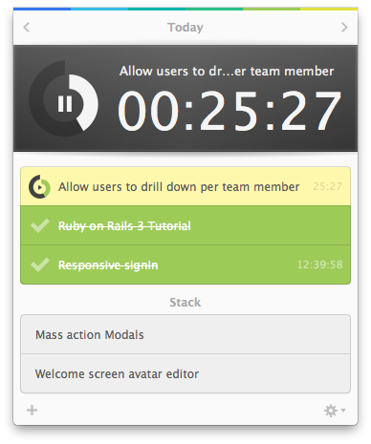Uncheck Ruby on Rails 3 Tutorial task
This screenshot has height=444, width=371.
[x=40, y=225]
